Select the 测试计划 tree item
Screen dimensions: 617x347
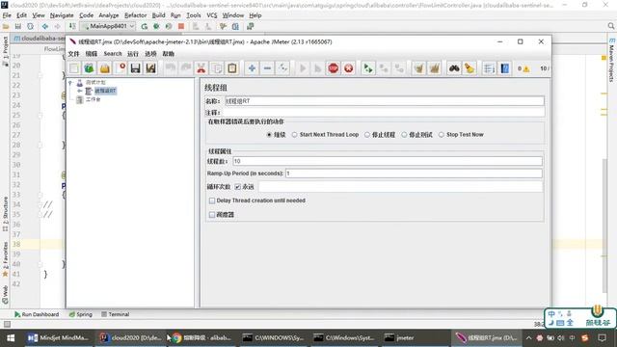pyautogui.click(x=95, y=82)
